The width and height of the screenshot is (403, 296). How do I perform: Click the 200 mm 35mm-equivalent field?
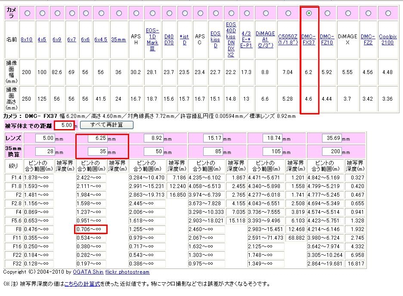click(x=332, y=151)
